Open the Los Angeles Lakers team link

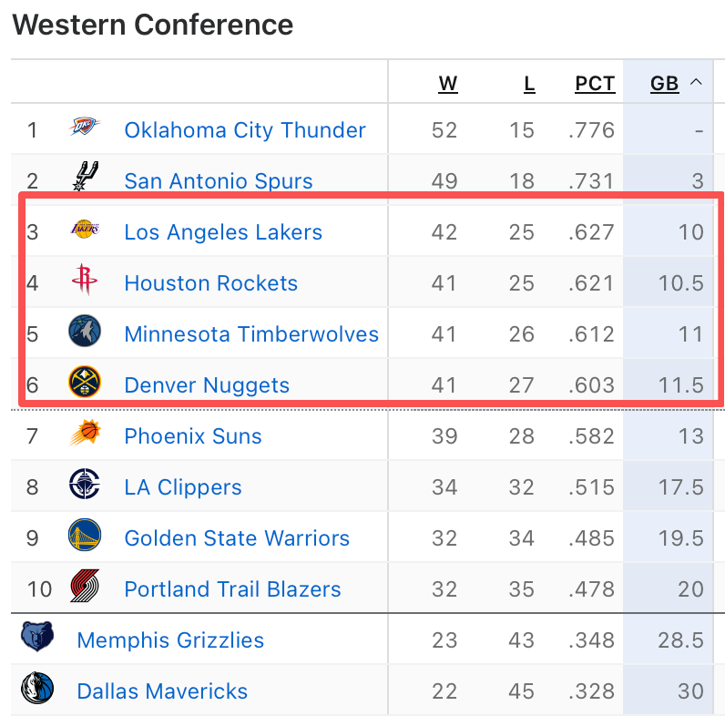(x=223, y=232)
